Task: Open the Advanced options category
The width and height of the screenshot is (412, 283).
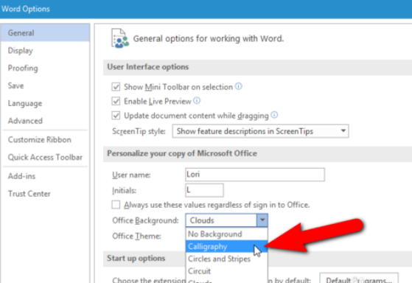Action: click(x=45, y=121)
